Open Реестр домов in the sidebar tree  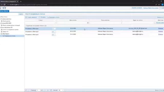click(x=6, y=21)
